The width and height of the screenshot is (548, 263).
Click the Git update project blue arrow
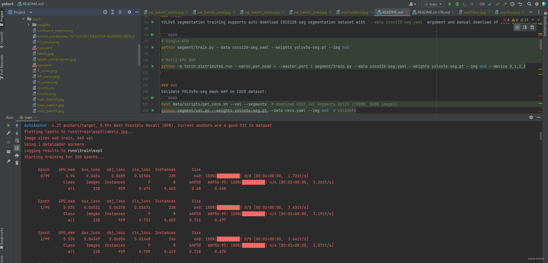tap(490, 4)
